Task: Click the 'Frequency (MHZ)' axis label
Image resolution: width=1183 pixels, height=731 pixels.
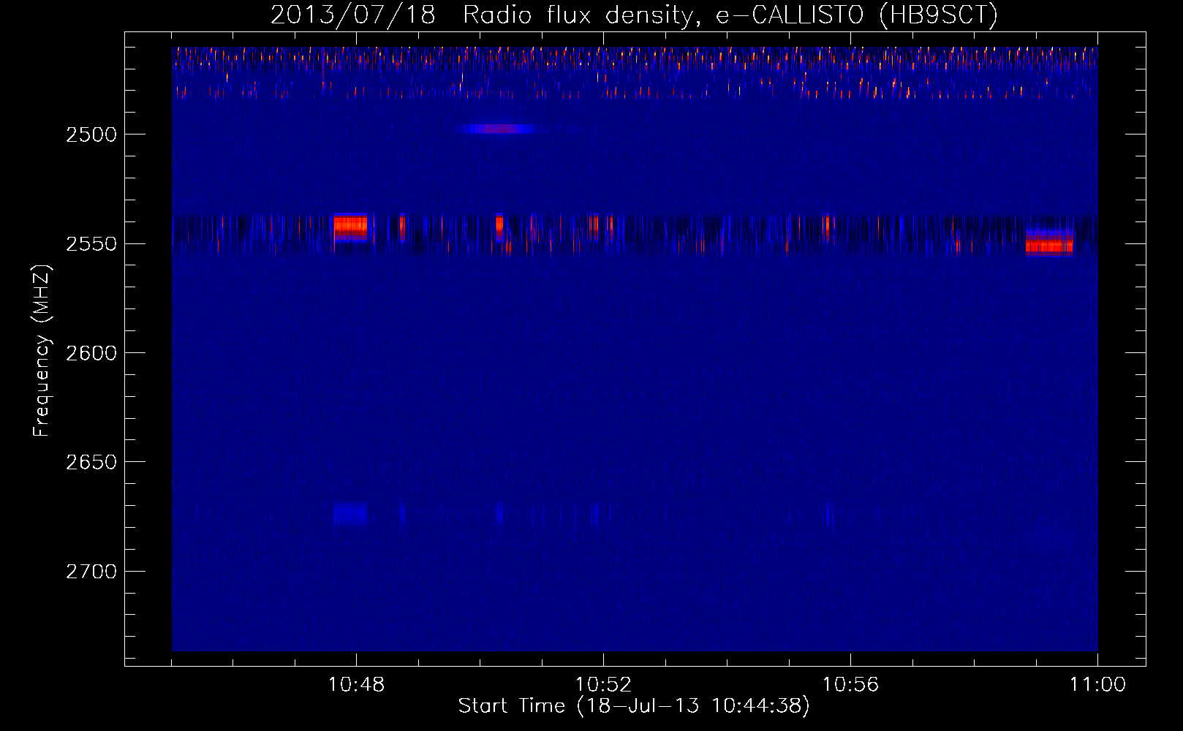Action: click(42, 352)
